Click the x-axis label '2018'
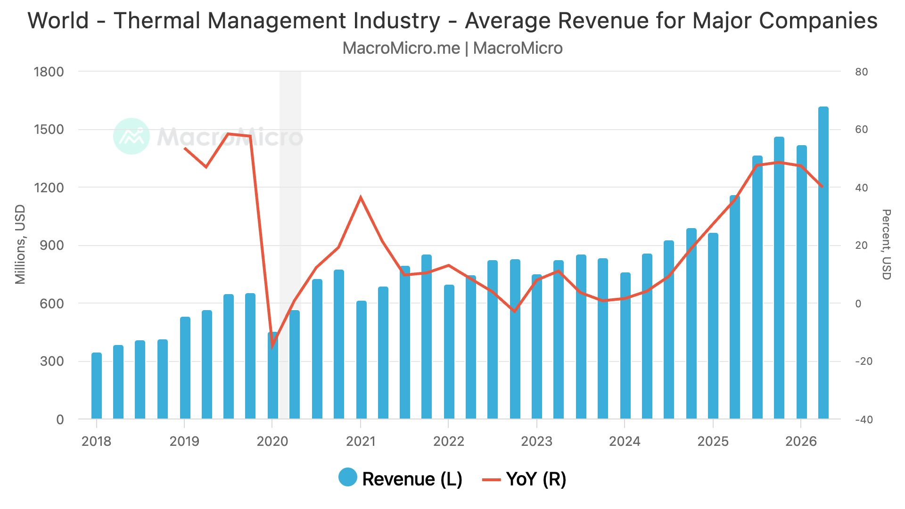Image resolution: width=905 pixels, height=509 pixels. pyautogui.click(x=97, y=442)
